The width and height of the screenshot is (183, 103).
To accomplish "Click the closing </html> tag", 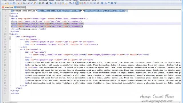I will click(15, 93).
